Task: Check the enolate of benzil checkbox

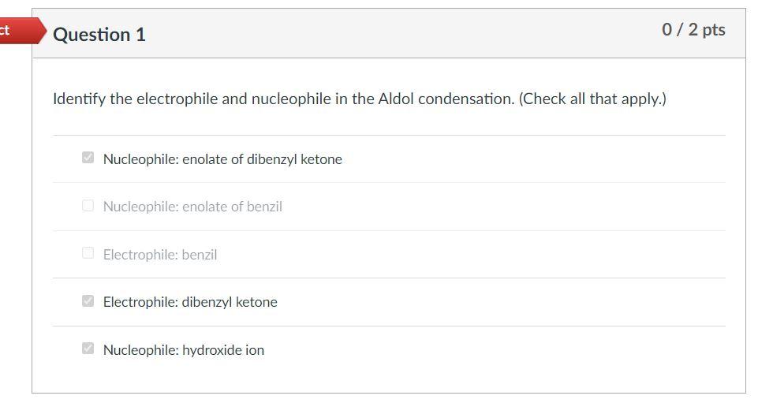Action: [88, 206]
